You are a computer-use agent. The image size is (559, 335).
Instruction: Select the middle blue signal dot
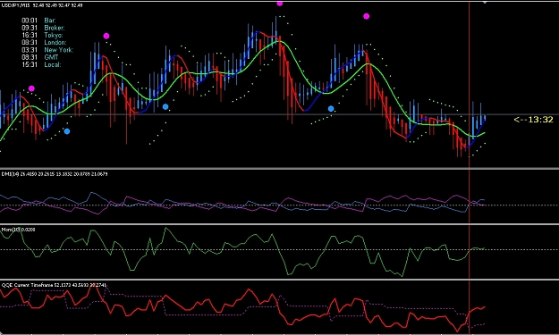165,107
